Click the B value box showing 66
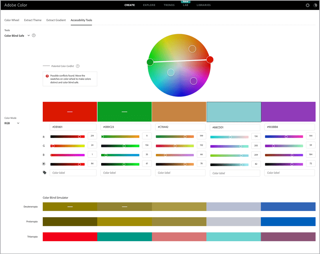The width and height of the screenshot is (320, 254). 202,154
